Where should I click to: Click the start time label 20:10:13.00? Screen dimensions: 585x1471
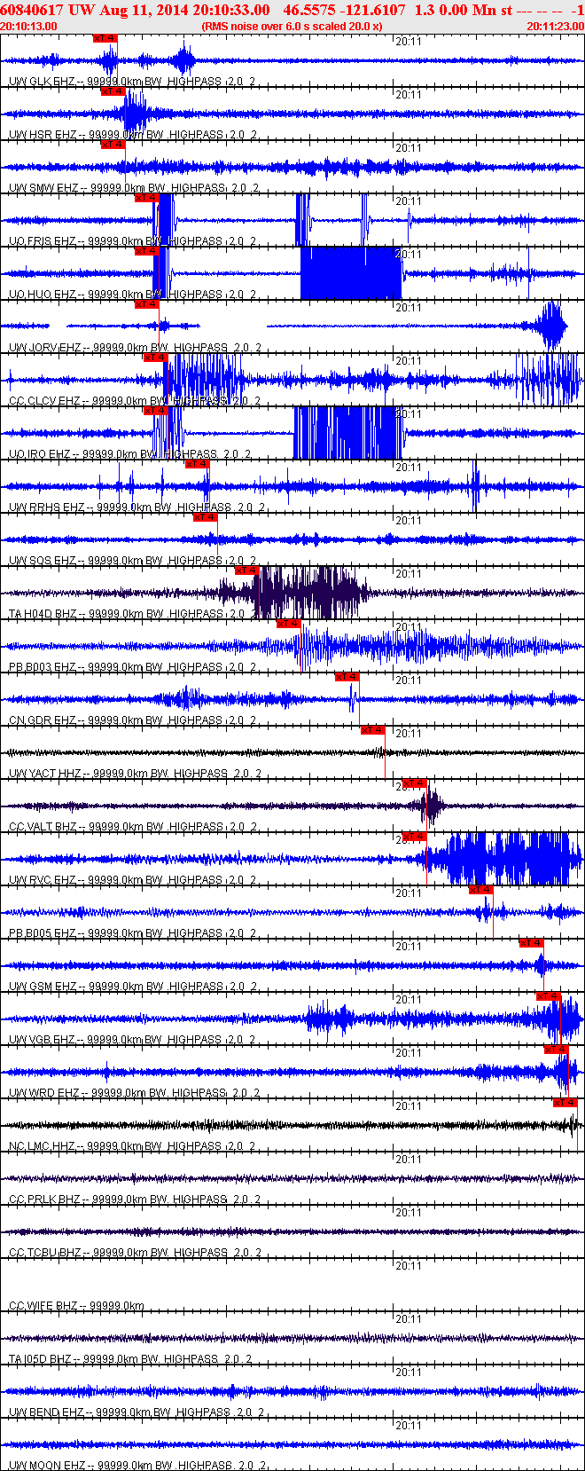click(29, 27)
